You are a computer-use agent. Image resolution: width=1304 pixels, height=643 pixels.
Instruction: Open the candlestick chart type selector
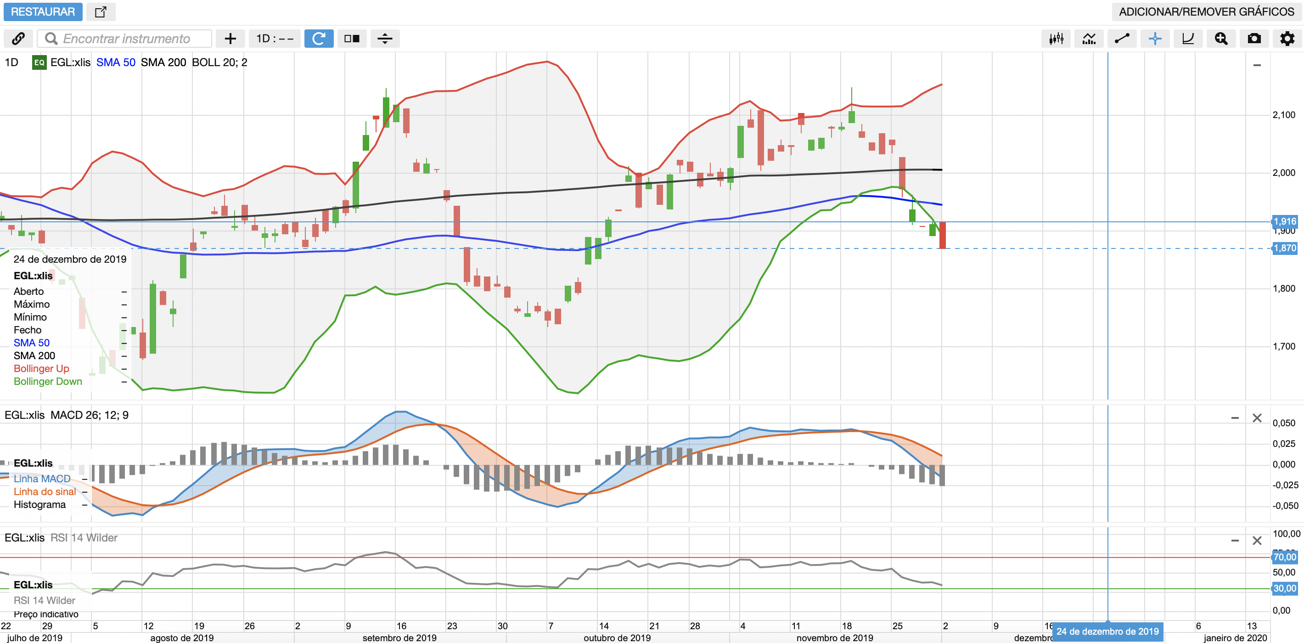[1056, 39]
